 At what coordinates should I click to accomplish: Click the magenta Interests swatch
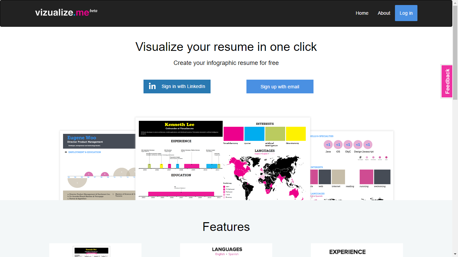pos(233,134)
